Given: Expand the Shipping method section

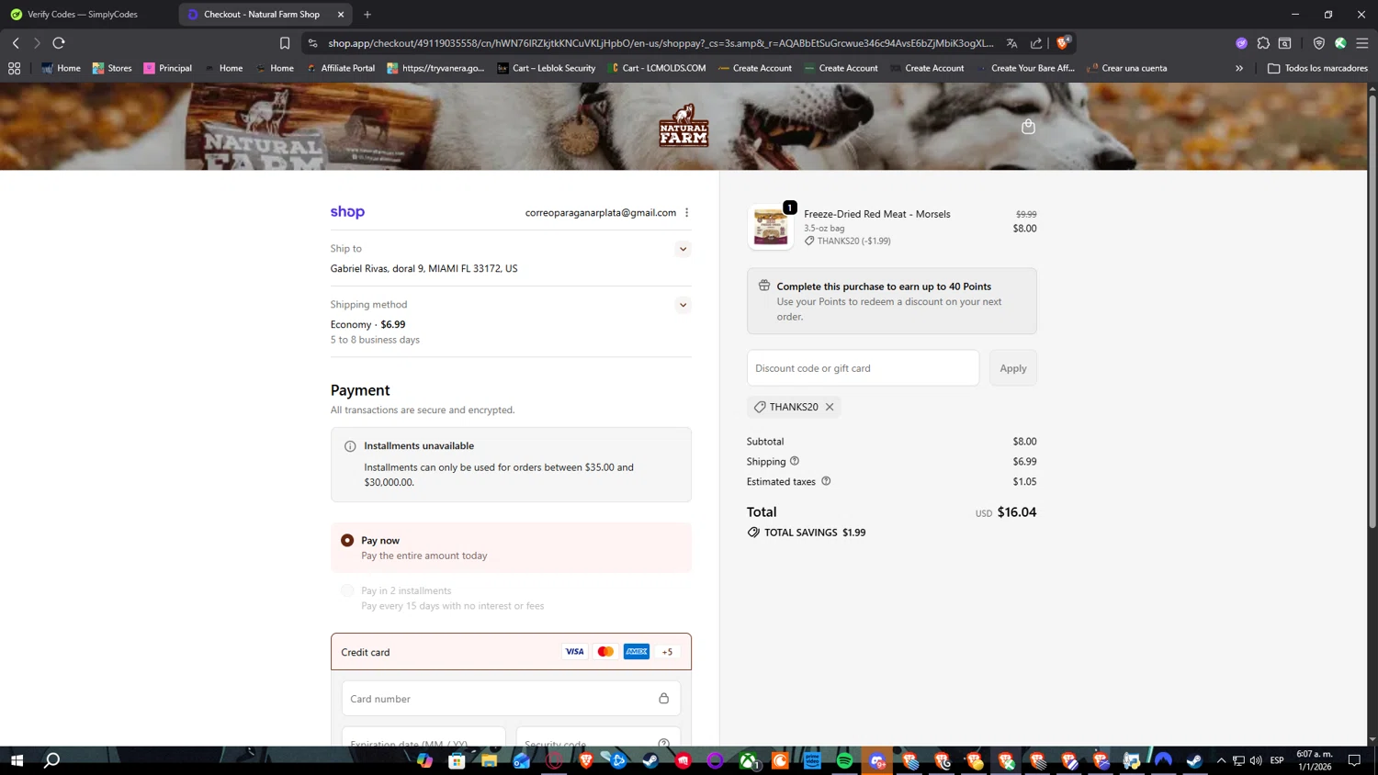Looking at the screenshot, I should click(x=683, y=305).
